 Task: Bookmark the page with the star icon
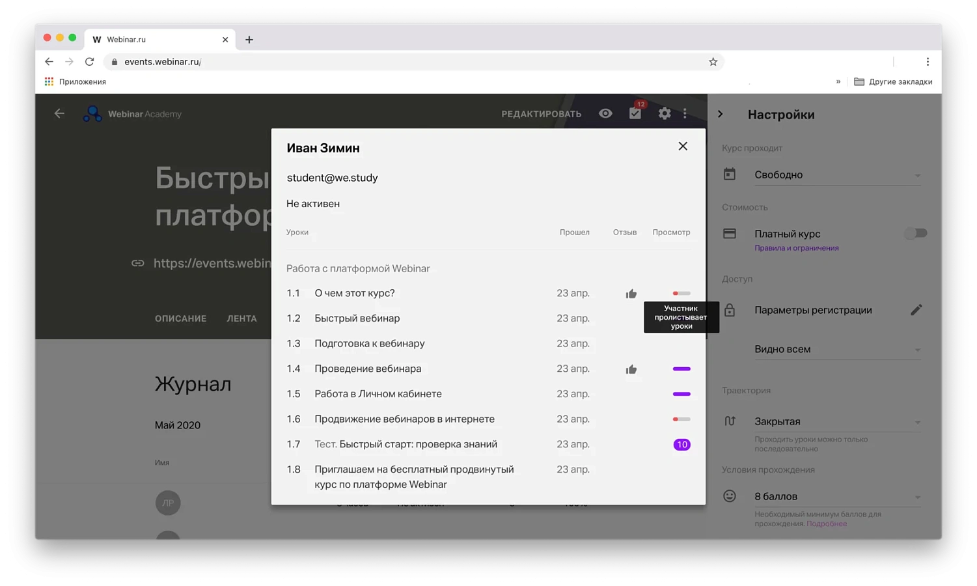coord(713,62)
